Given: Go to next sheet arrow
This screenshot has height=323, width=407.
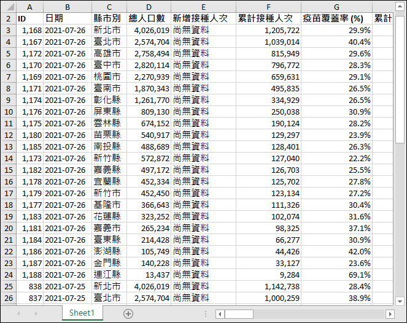Looking at the screenshot, I should click(36, 314).
